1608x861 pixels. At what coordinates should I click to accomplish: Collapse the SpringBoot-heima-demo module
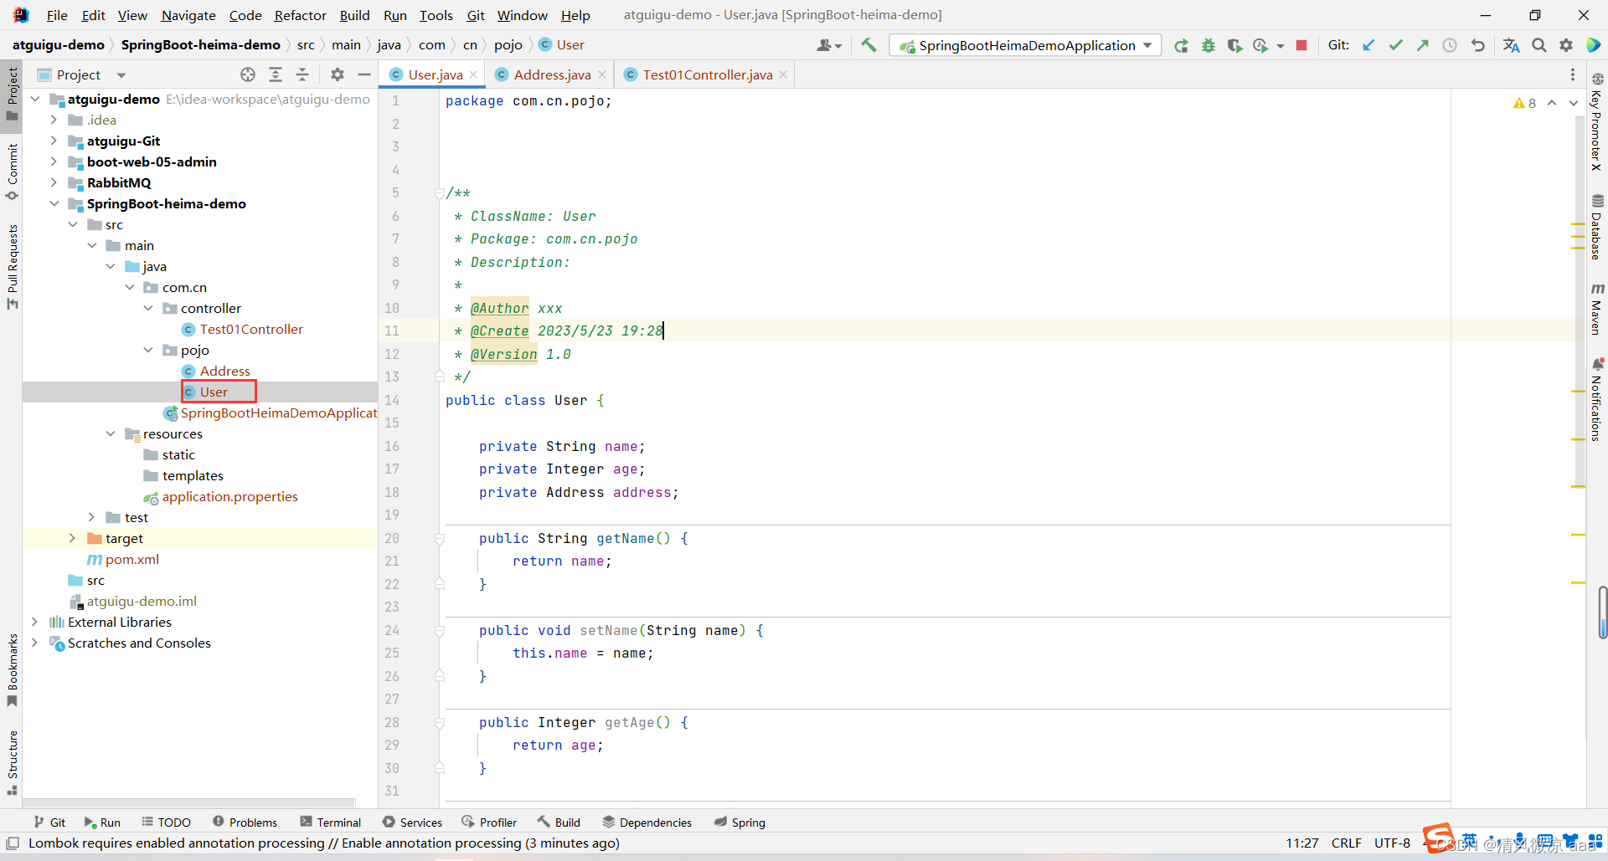[54, 203]
